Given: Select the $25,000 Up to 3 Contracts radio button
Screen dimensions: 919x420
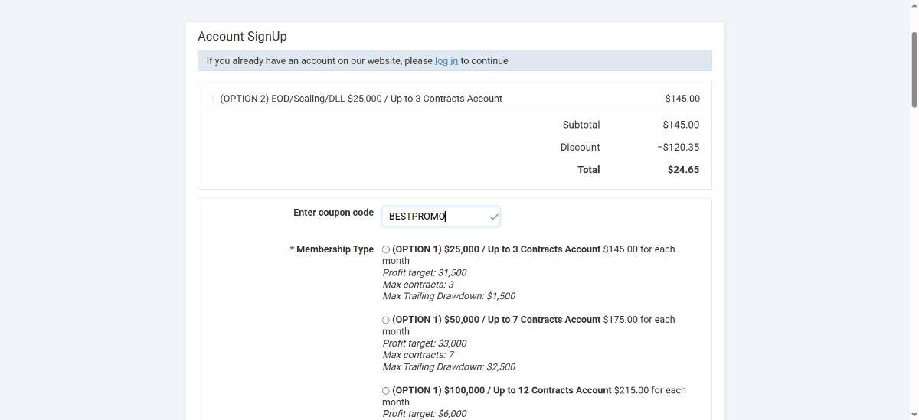Looking at the screenshot, I should (x=386, y=250).
